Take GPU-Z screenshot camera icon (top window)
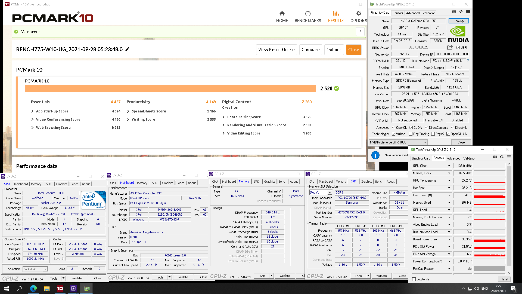Image resolution: width=522 pixels, height=294 pixels. [454, 11]
